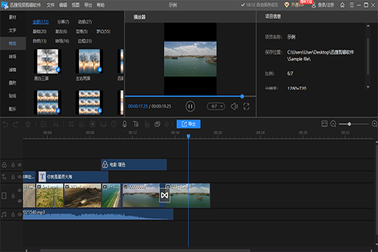Click the undo arrow in timeline toolbar
The width and height of the screenshot is (378, 252).
(x=6, y=124)
